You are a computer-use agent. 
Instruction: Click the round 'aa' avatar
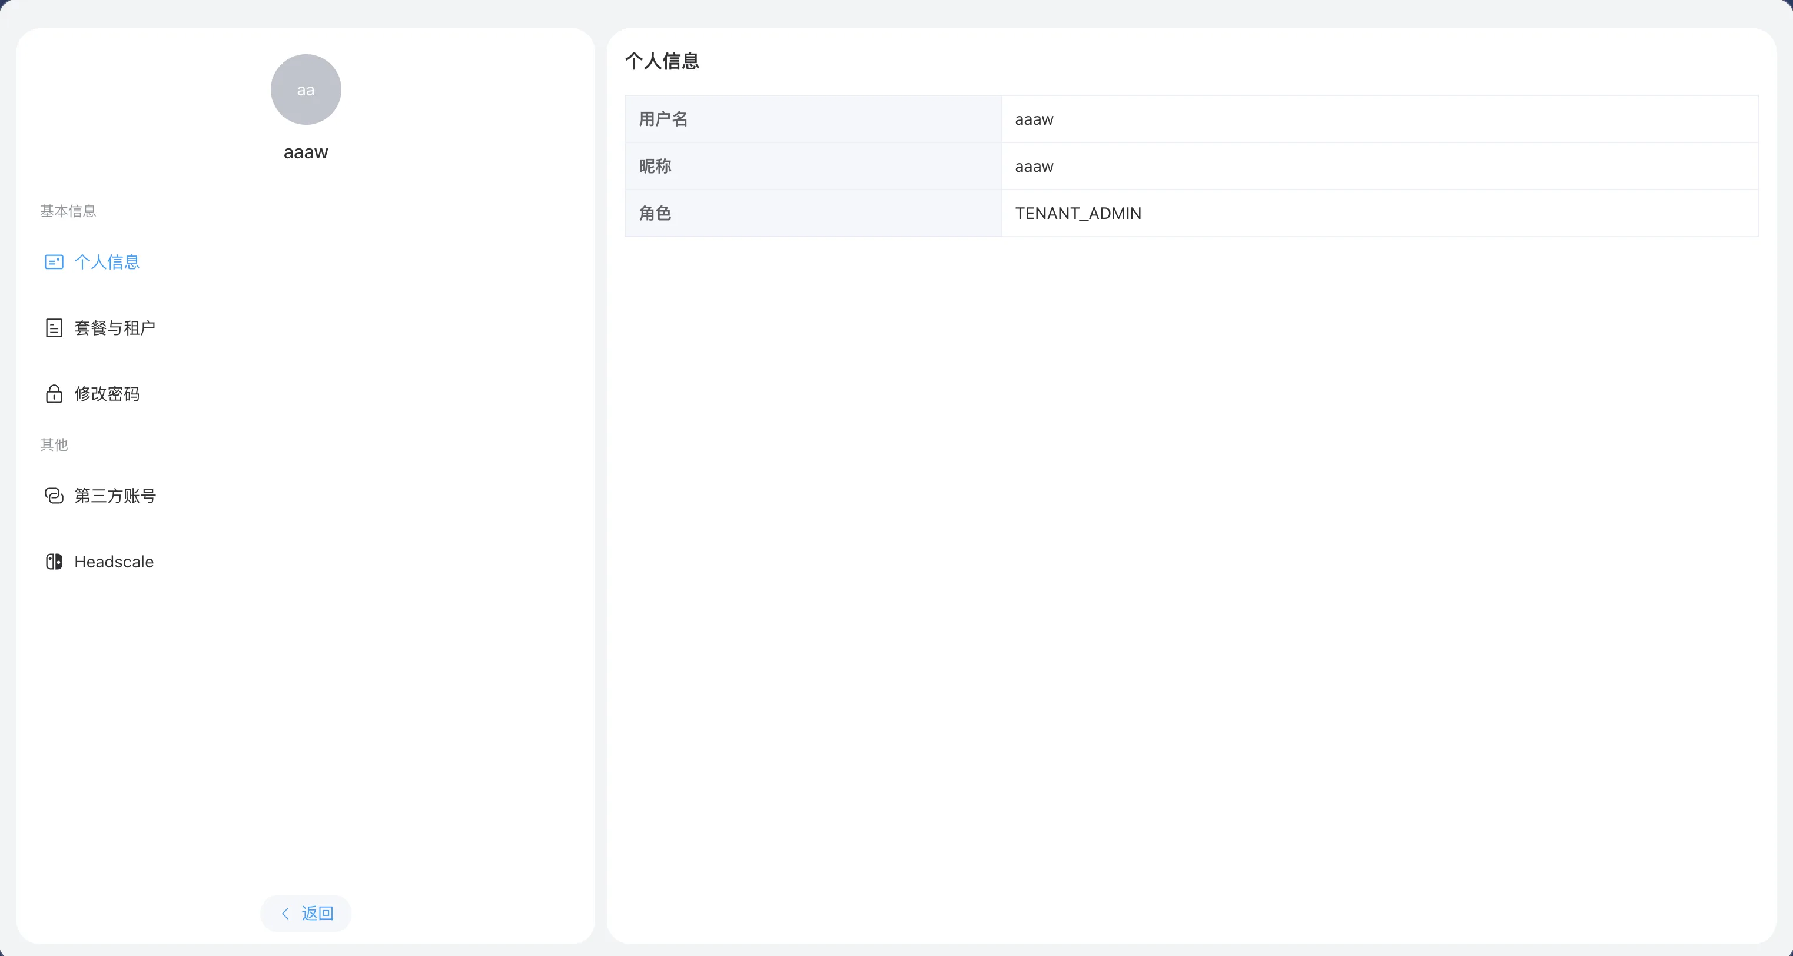(306, 90)
